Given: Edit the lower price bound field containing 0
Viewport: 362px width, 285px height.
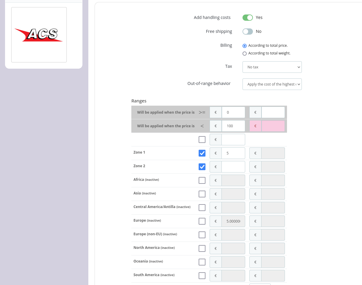Looking at the screenshot, I should 233,112.
